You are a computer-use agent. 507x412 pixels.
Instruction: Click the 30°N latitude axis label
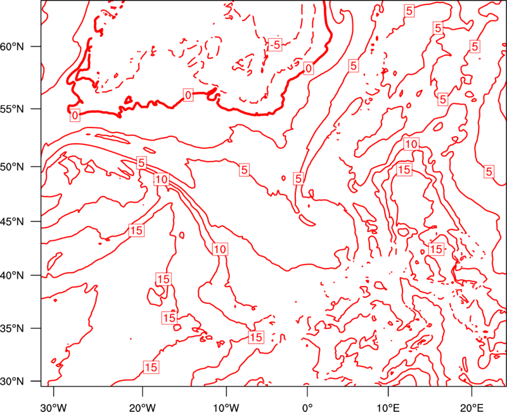pyautogui.click(x=12, y=382)
